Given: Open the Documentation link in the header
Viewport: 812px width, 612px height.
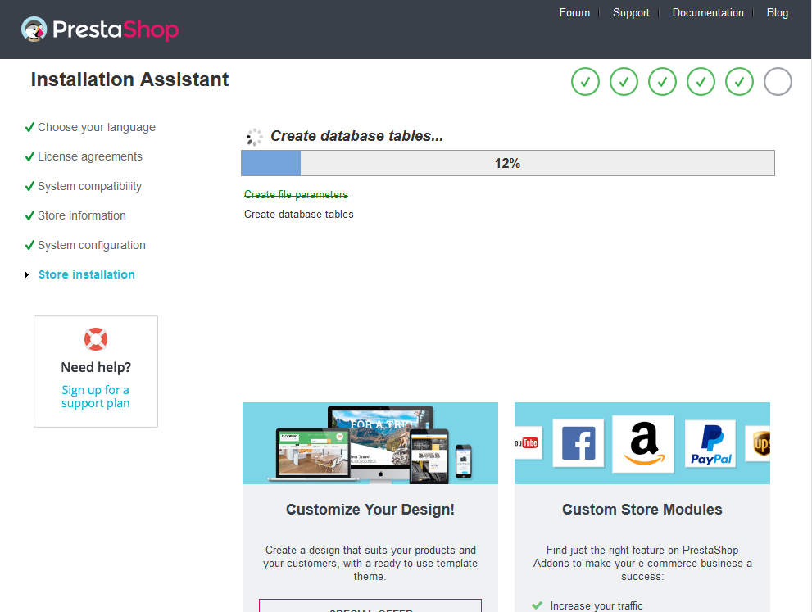Looking at the screenshot, I should [x=708, y=13].
